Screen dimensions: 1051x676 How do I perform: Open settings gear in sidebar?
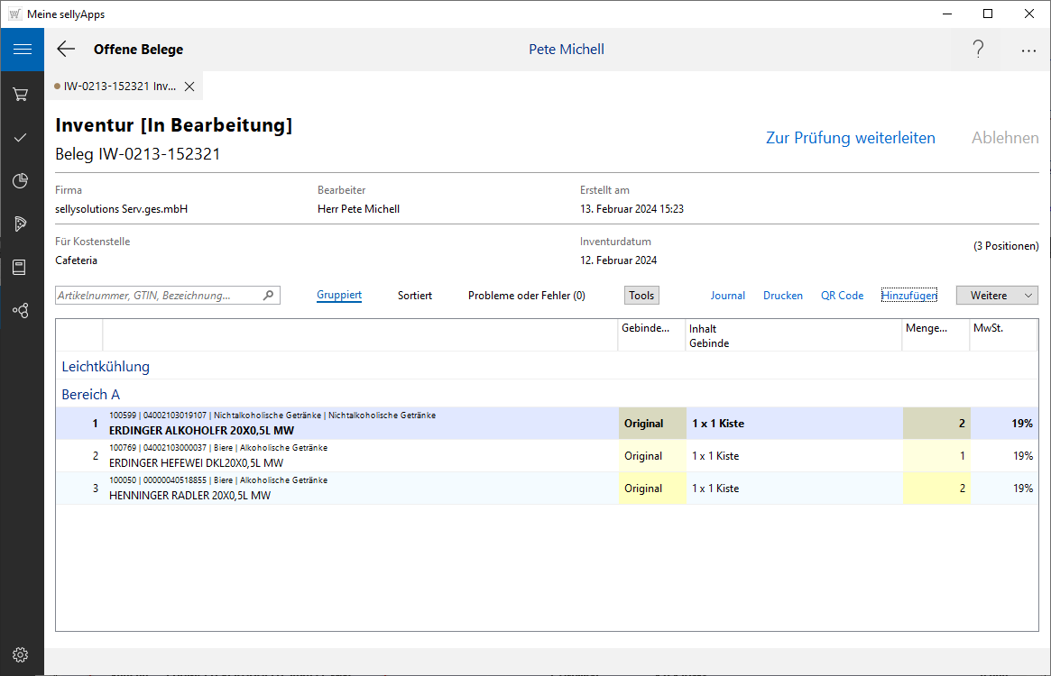[22, 654]
